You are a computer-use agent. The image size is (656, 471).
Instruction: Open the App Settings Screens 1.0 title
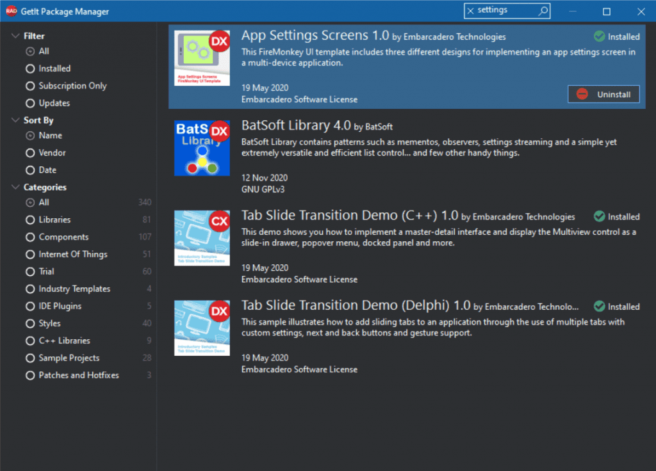[315, 36]
